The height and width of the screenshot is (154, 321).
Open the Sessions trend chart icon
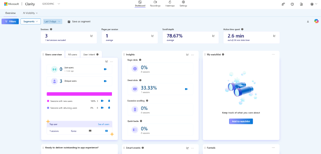(91, 36)
